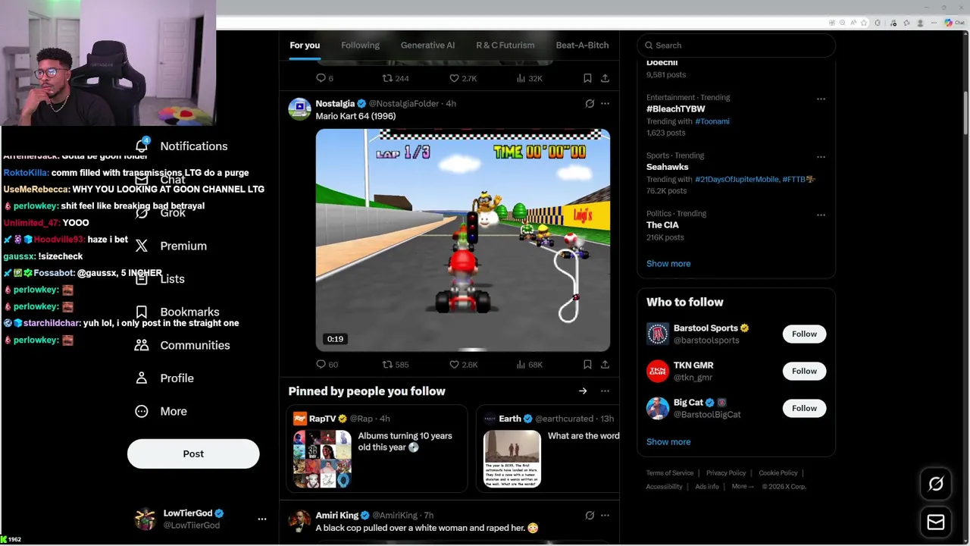Viewport: 970px width, 546px height.
Task: Open the Doechii trending topic
Action: (x=662, y=63)
